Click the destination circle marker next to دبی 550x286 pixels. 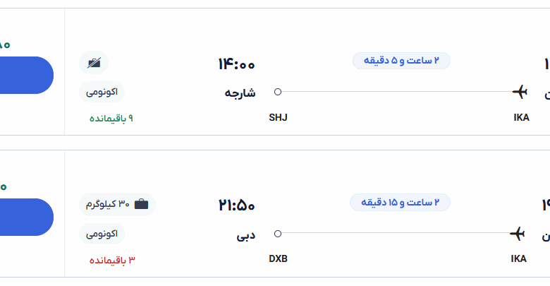[x=278, y=233]
